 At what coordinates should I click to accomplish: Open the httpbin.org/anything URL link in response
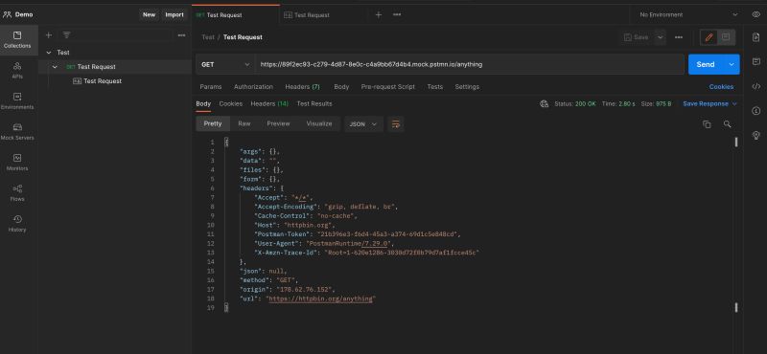click(x=321, y=299)
